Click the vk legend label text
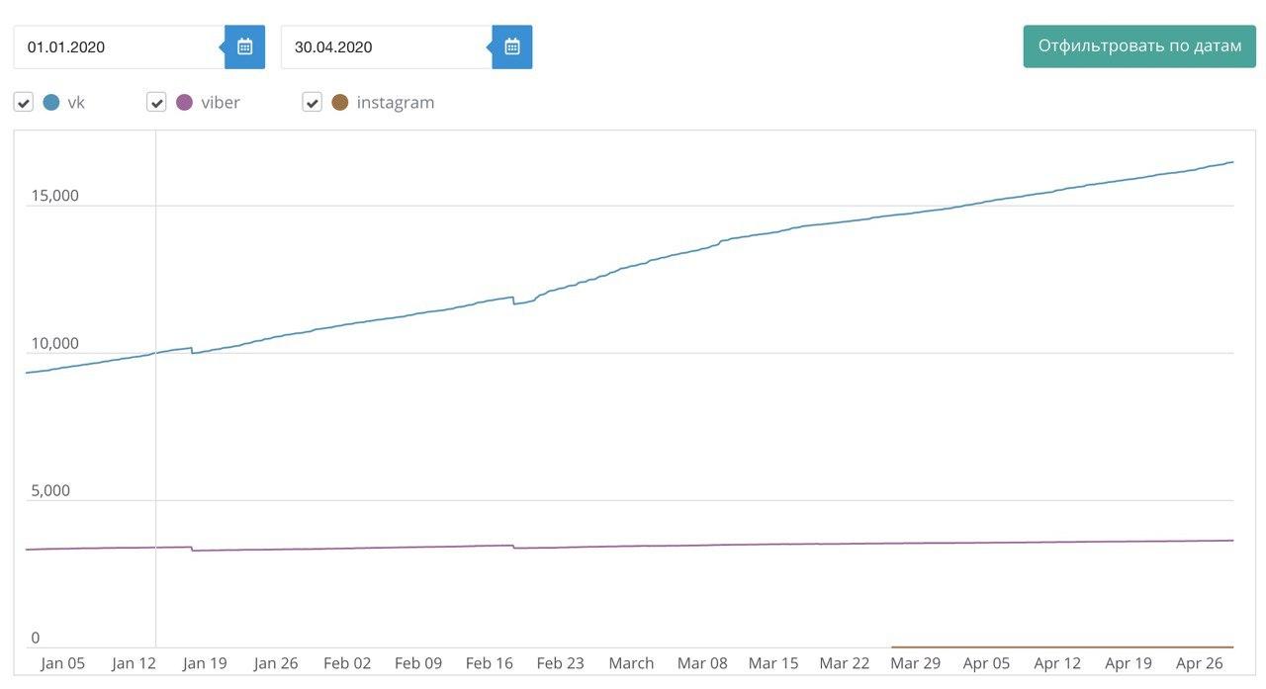This screenshot has width=1266, height=689. click(x=76, y=102)
